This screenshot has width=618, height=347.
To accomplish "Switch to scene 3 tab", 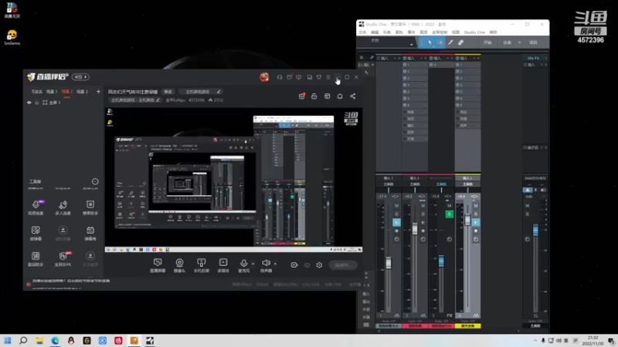I will 82,92.
